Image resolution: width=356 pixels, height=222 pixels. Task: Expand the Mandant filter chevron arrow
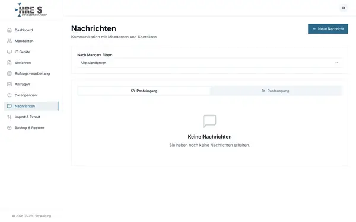click(x=336, y=63)
